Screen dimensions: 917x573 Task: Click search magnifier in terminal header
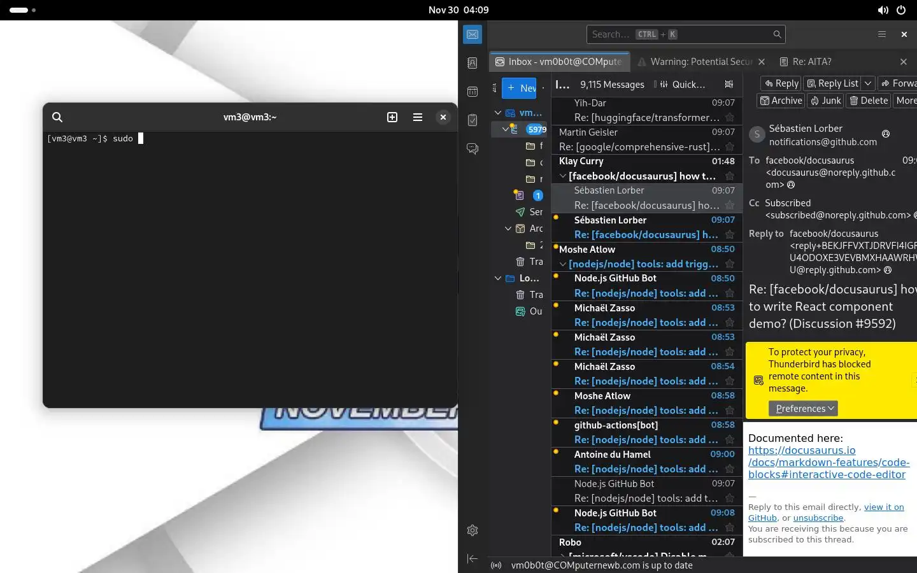(x=57, y=117)
